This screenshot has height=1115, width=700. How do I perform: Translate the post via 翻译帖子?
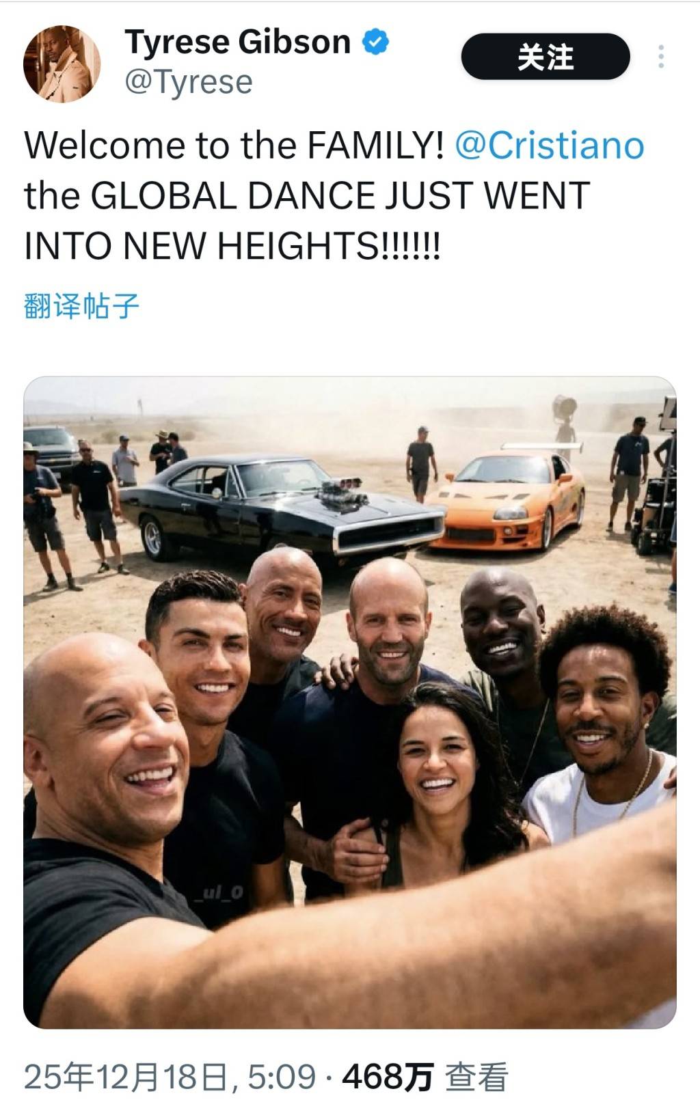pos(81,305)
